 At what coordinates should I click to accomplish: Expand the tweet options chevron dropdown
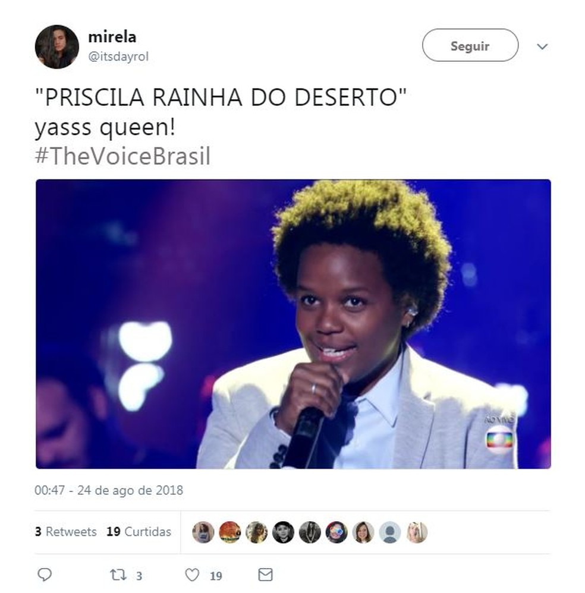(542, 46)
